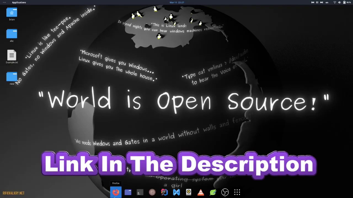This screenshot has height=198, width=353.
Task: Launch Visual Studio Code dock icon
Action: coord(176,192)
